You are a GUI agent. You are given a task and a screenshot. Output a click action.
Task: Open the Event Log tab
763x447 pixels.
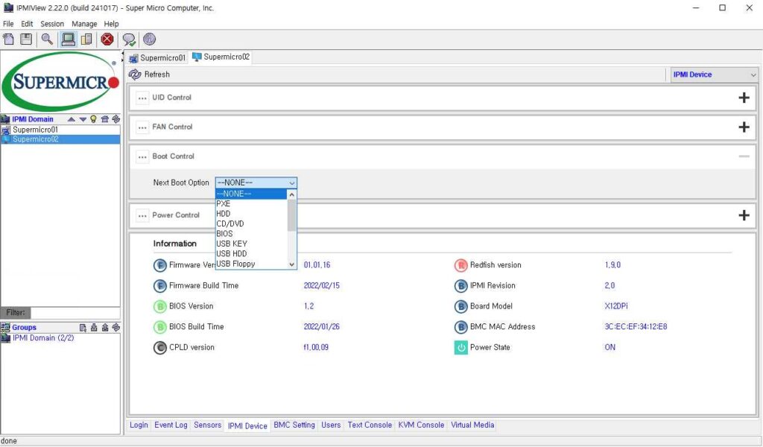(x=171, y=425)
